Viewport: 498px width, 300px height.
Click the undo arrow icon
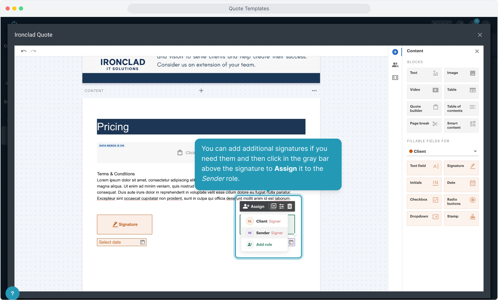click(24, 51)
